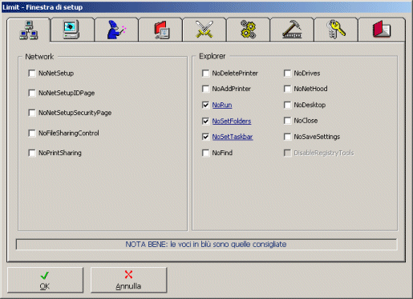The width and height of the screenshot is (413, 299).
Task: Open the wizard icon tab
Action: click(x=116, y=30)
